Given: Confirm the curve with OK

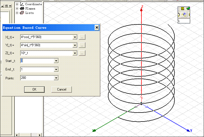Looking at the screenshot, I should coord(34,89).
